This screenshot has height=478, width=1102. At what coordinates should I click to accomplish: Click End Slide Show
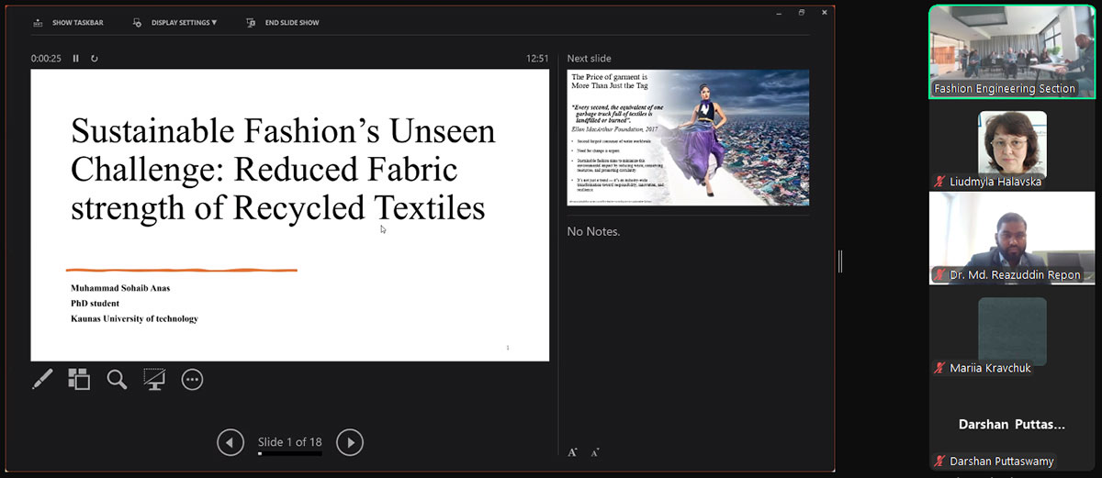tap(283, 22)
